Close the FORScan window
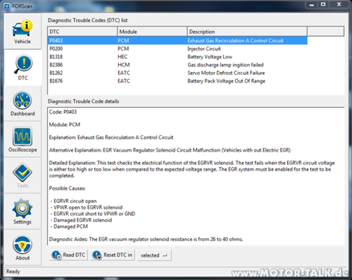352x280 pixels. point(339,4)
